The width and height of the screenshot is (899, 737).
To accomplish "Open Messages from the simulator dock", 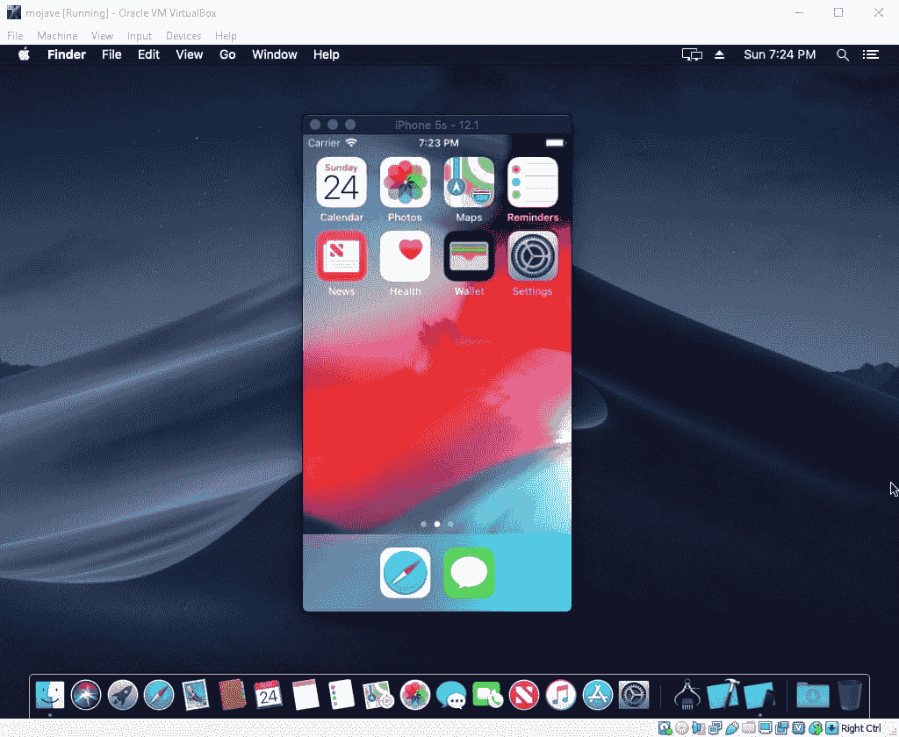I will (x=469, y=572).
